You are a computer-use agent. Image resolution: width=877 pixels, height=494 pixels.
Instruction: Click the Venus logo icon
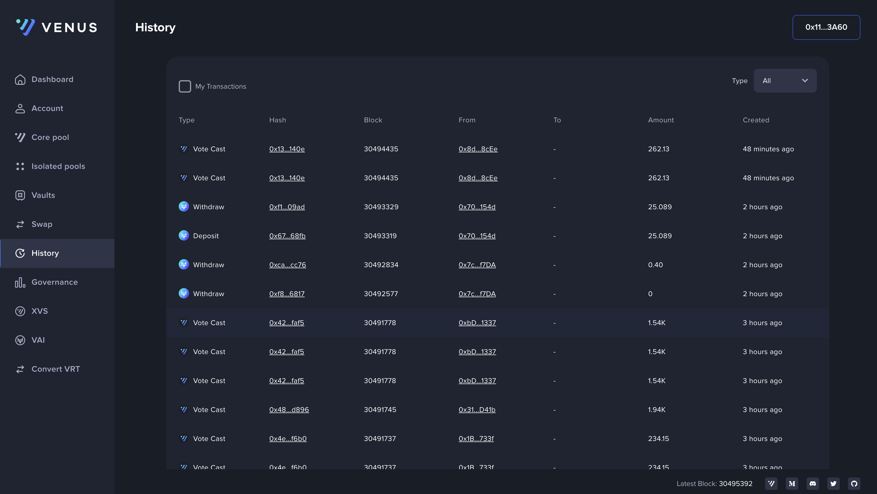(x=26, y=27)
